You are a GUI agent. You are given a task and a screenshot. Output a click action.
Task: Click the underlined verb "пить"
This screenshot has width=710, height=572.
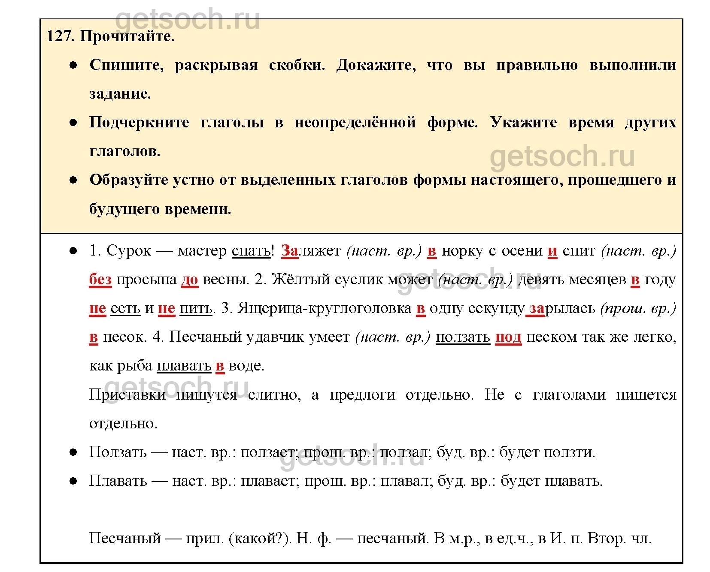tap(196, 308)
